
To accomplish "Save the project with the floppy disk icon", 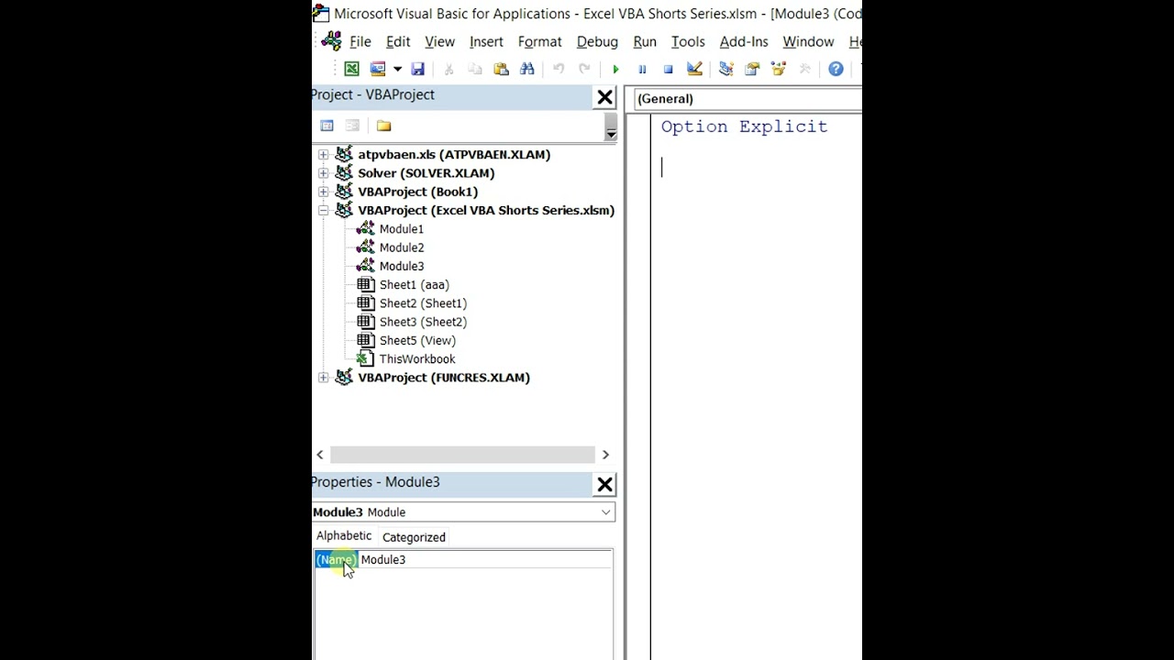I will click(x=417, y=69).
